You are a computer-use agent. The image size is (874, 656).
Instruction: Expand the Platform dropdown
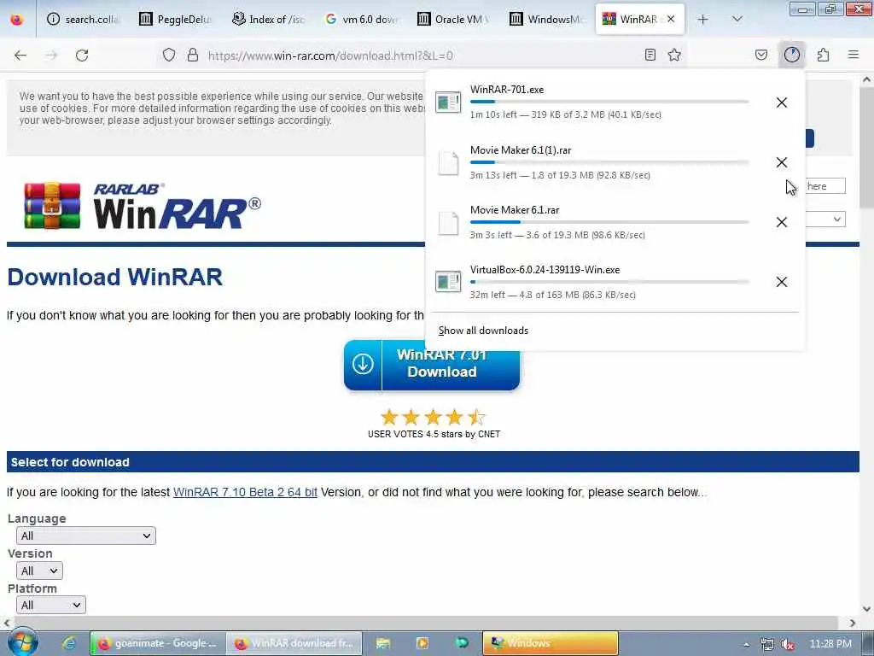point(50,605)
